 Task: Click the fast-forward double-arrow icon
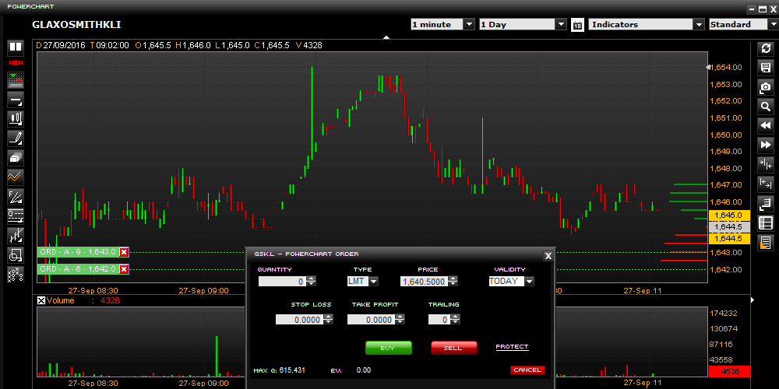[x=766, y=145]
